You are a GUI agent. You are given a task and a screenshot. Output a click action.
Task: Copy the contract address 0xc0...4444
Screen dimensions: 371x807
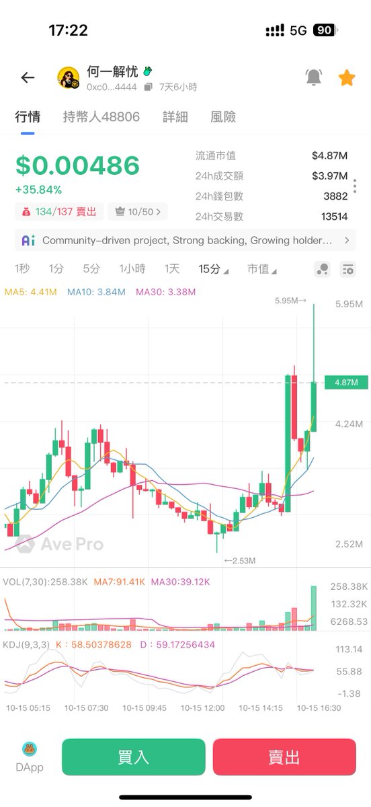click(148, 87)
